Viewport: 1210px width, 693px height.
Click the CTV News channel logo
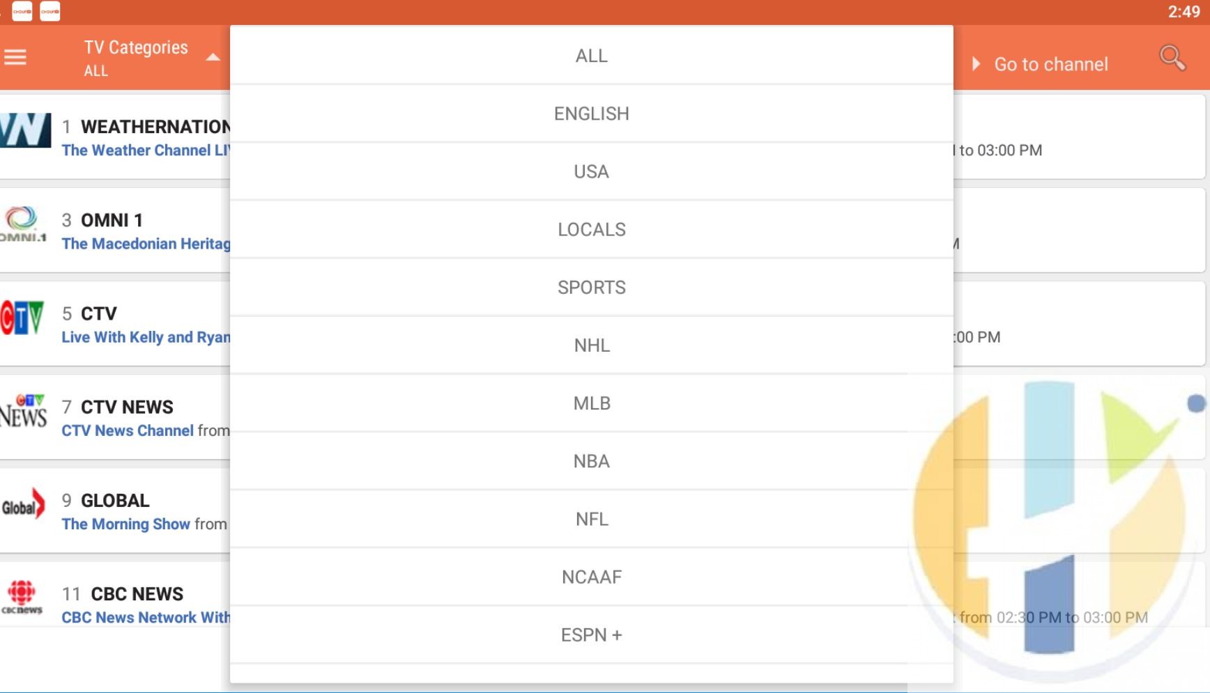(24, 411)
